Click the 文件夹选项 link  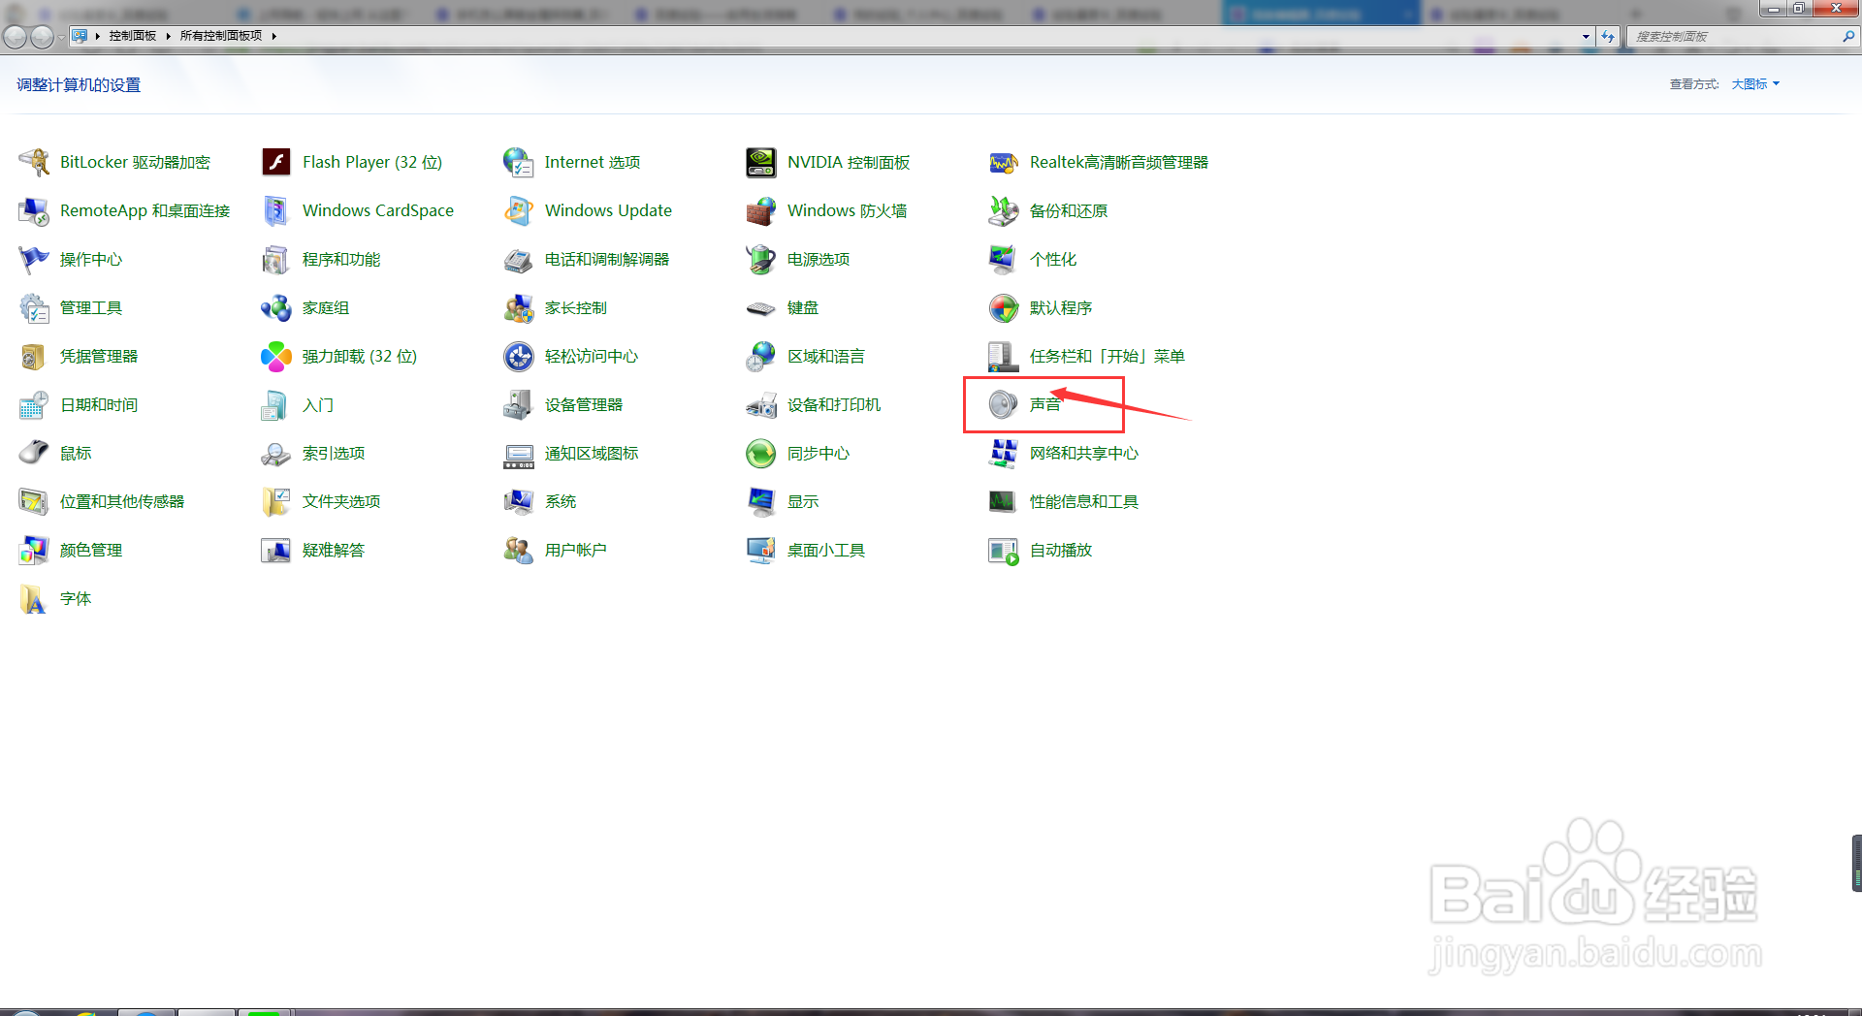341,501
